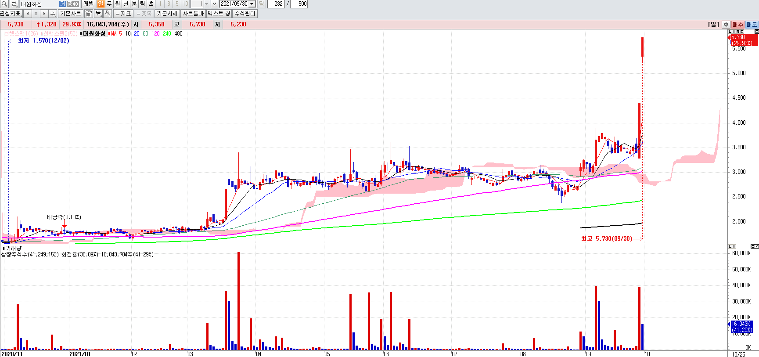The image size is (759, 357).
Task: Select interval preset 10
Action: tap(185, 4)
